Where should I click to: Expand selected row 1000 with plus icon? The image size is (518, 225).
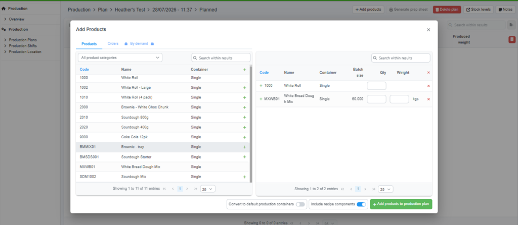(x=261, y=85)
